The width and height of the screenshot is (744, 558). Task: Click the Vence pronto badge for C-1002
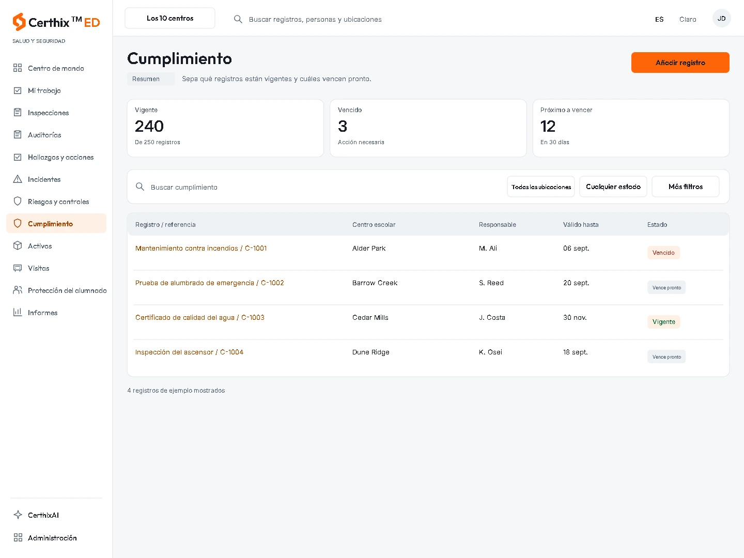pos(667,287)
